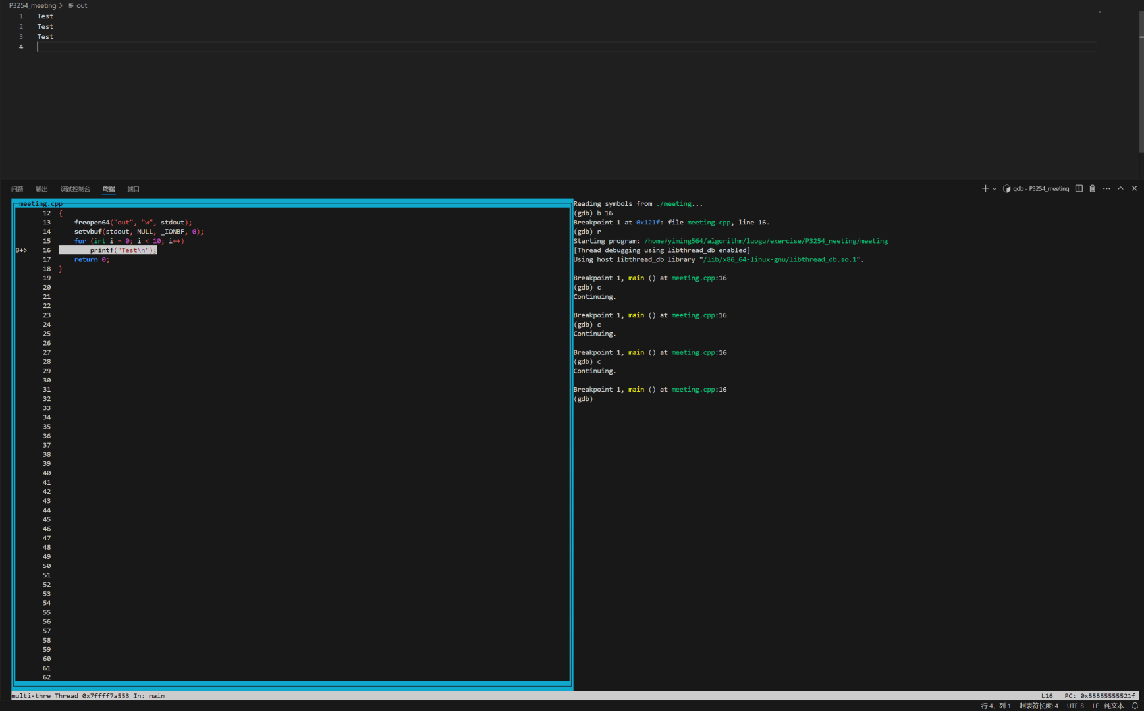Click P3254_meeting in the breadcrumb
Viewport: 1144px width, 711px height.
[x=32, y=5]
